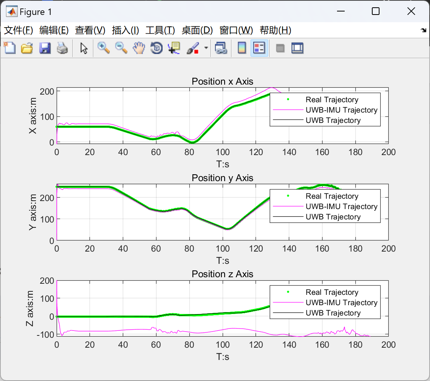Select the Zoom In tool
Screen dimensions: 430x381
103,48
